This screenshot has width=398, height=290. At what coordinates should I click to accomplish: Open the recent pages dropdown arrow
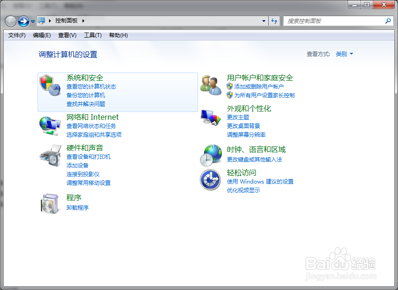point(33,21)
